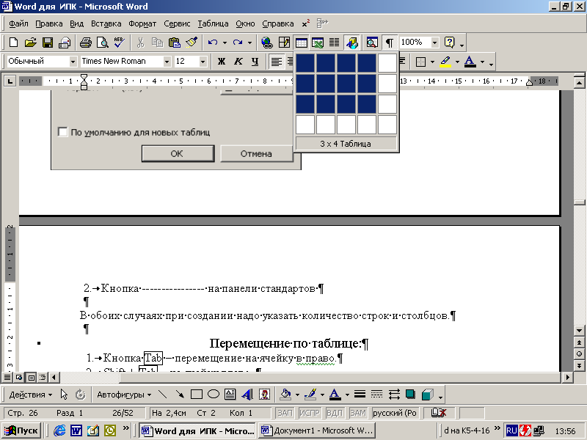This screenshot has width=587, height=440.
Task: Select the Rectangle drawing tool
Action: point(197,395)
